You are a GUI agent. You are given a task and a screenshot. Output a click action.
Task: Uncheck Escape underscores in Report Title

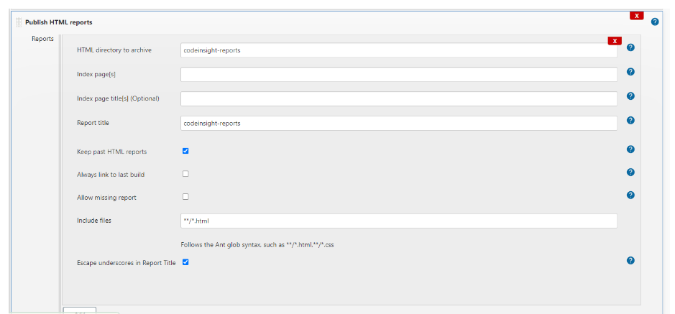(185, 262)
